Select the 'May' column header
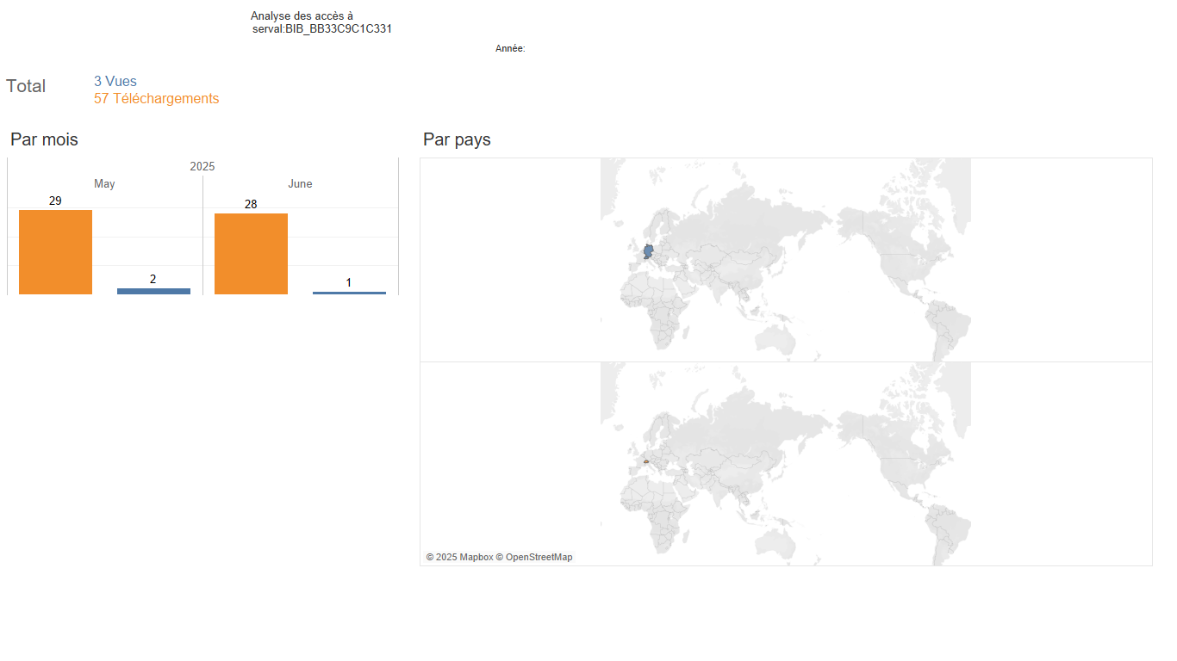1177x661 pixels. pyautogui.click(x=104, y=184)
